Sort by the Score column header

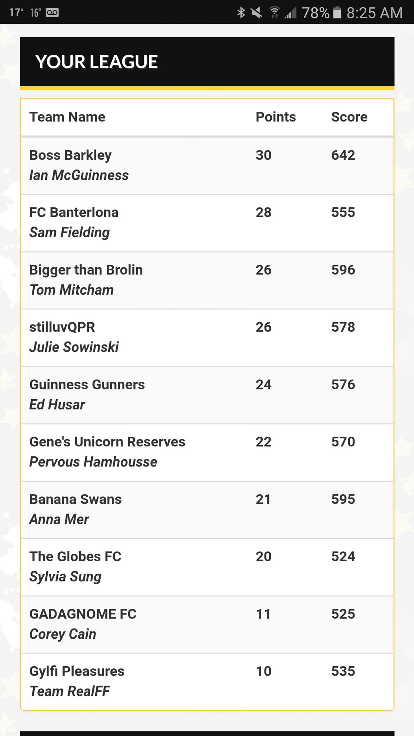tap(349, 117)
